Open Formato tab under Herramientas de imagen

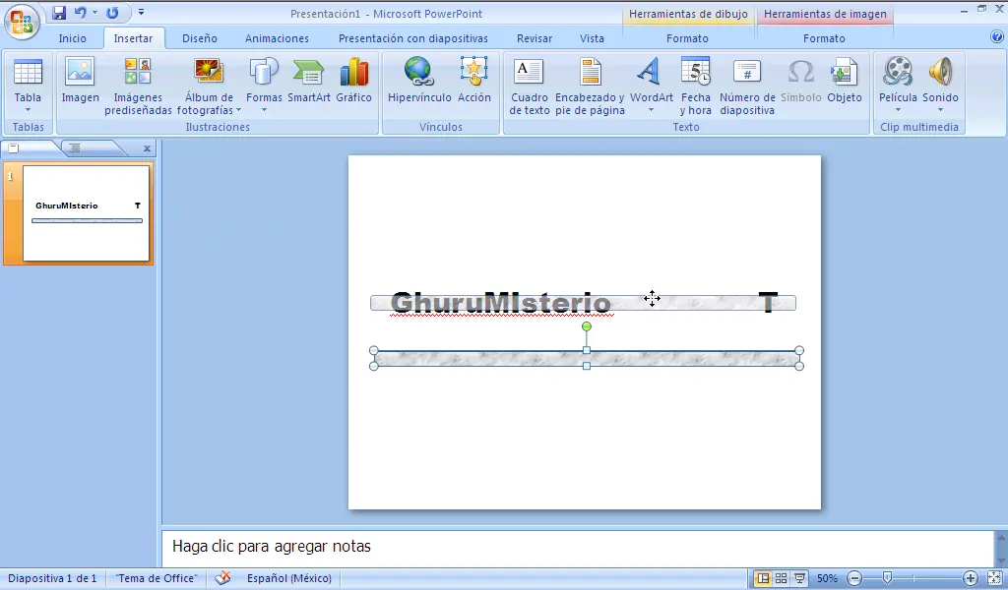point(824,38)
